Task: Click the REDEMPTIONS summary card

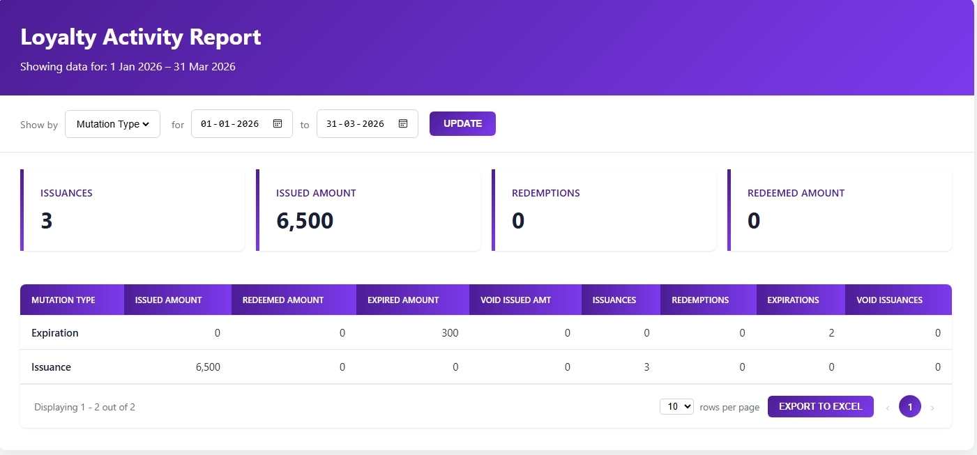Action: pyautogui.click(x=604, y=209)
